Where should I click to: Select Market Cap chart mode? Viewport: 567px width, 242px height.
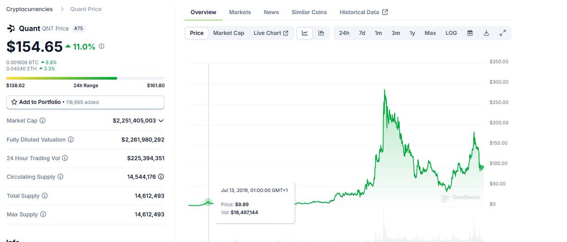pos(229,33)
